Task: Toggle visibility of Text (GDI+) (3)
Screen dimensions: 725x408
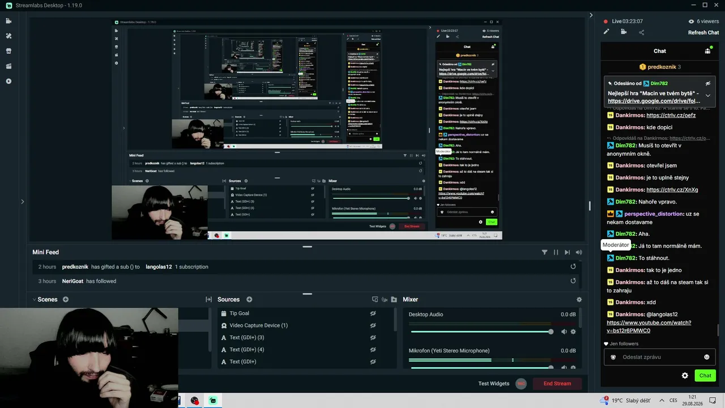Action: (x=373, y=338)
